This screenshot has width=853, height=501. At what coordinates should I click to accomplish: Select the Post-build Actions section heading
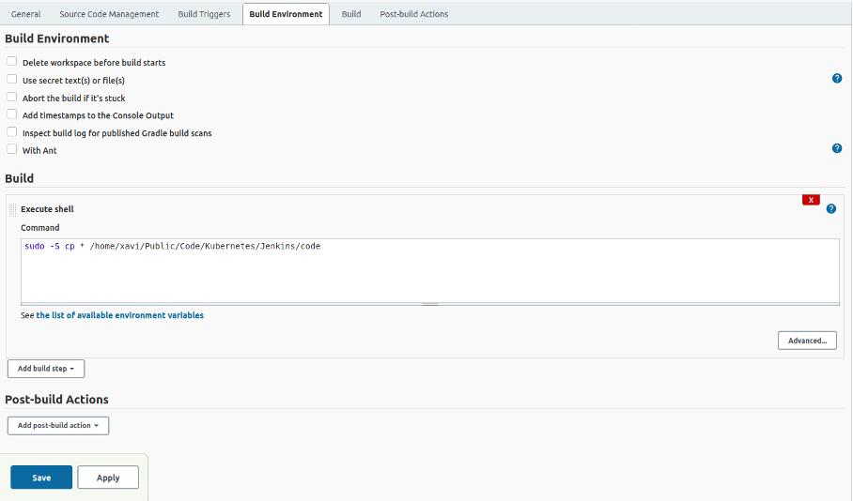pyautogui.click(x=56, y=400)
